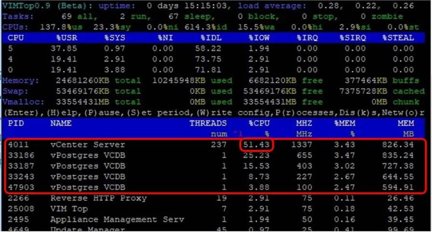This screenshot has height=232, width=432.
Task: Click the NAME column header
Action: pos(61,123)
